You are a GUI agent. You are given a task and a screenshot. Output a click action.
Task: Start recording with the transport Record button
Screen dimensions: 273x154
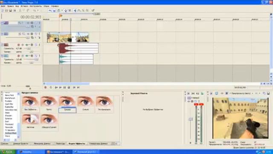click(x=46, y=87)
